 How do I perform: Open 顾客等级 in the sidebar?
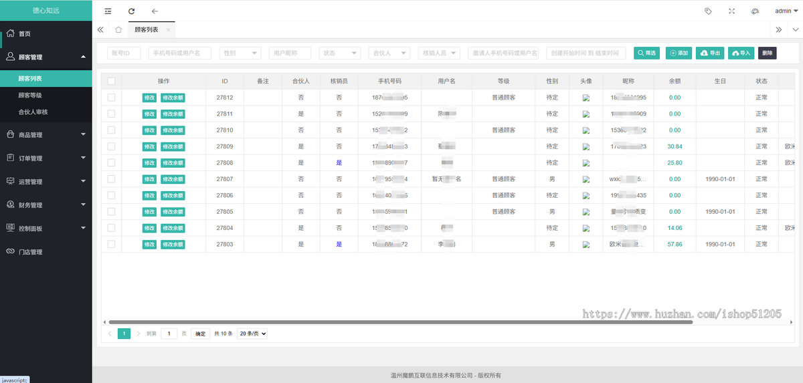30,96
